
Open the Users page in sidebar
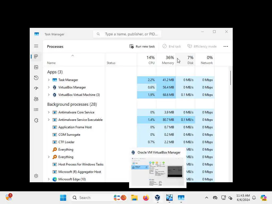36,99
